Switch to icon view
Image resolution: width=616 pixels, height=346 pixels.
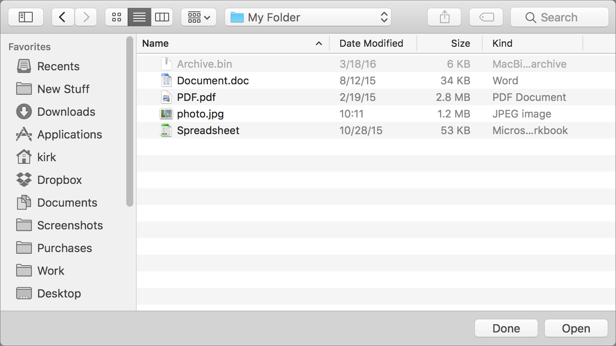(116, 17)
